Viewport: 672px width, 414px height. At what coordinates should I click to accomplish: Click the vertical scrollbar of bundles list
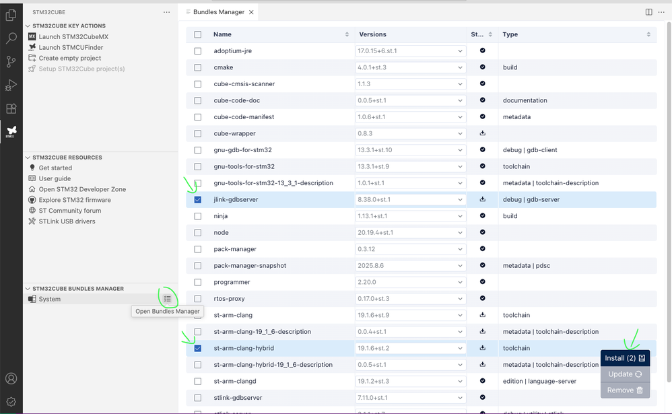pyautogui.click(x=669, y=201)
